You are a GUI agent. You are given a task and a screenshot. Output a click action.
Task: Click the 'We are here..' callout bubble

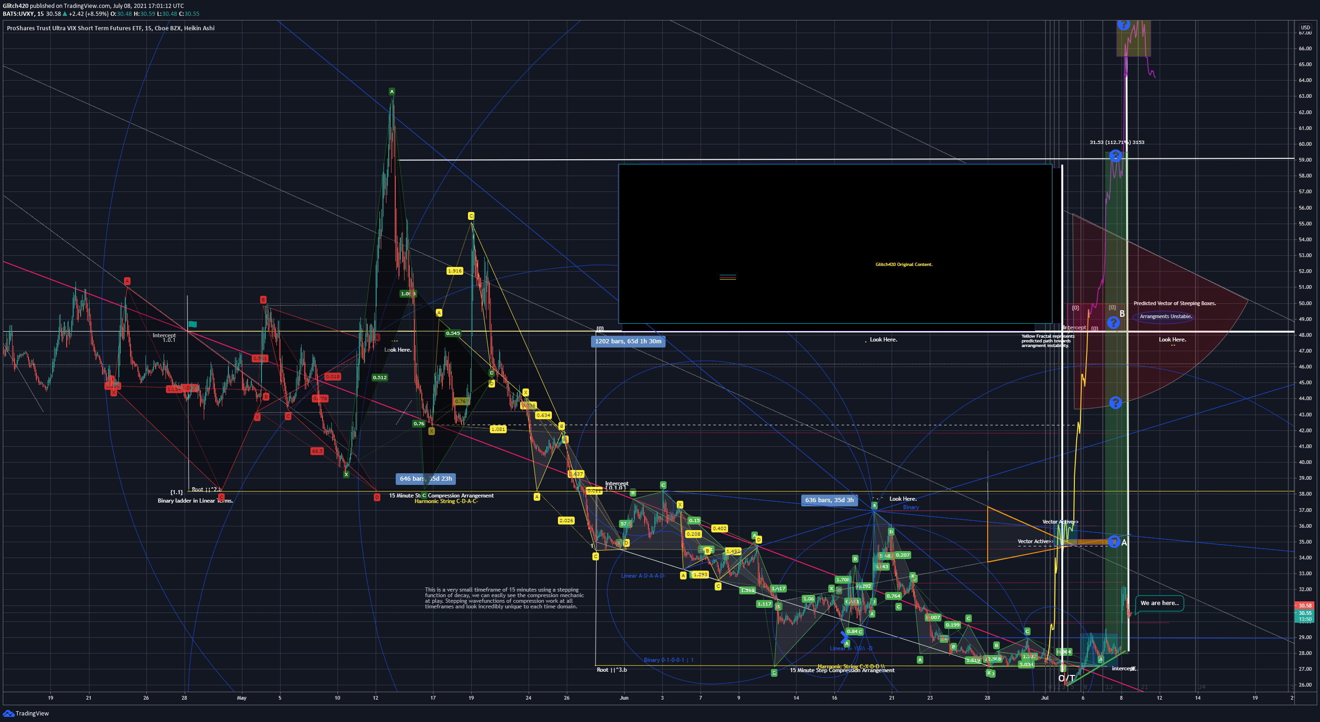1159,603
